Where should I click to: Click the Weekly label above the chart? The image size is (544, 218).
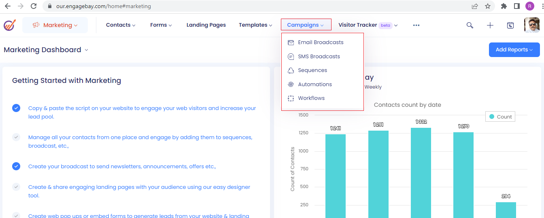(x=373, y=87)
